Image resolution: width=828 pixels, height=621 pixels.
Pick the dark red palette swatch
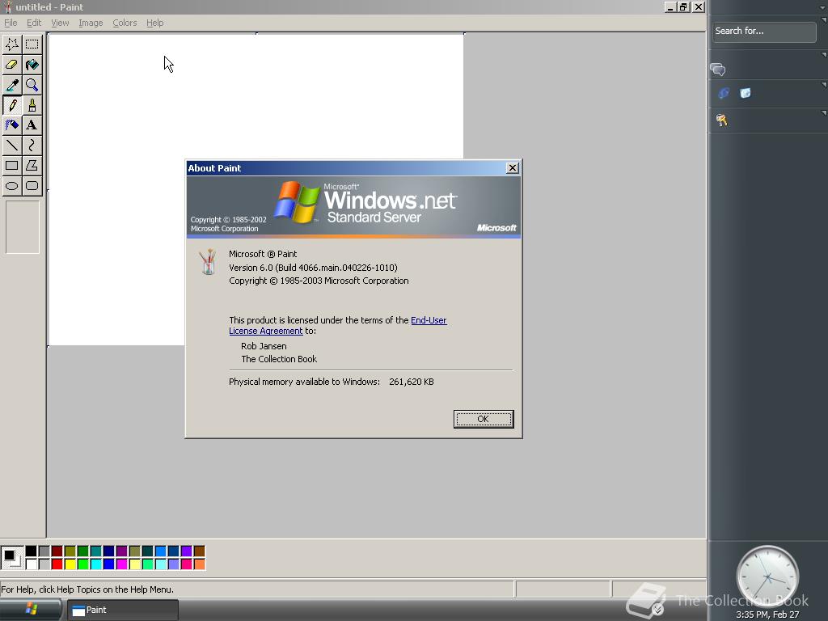coord(57,551)
